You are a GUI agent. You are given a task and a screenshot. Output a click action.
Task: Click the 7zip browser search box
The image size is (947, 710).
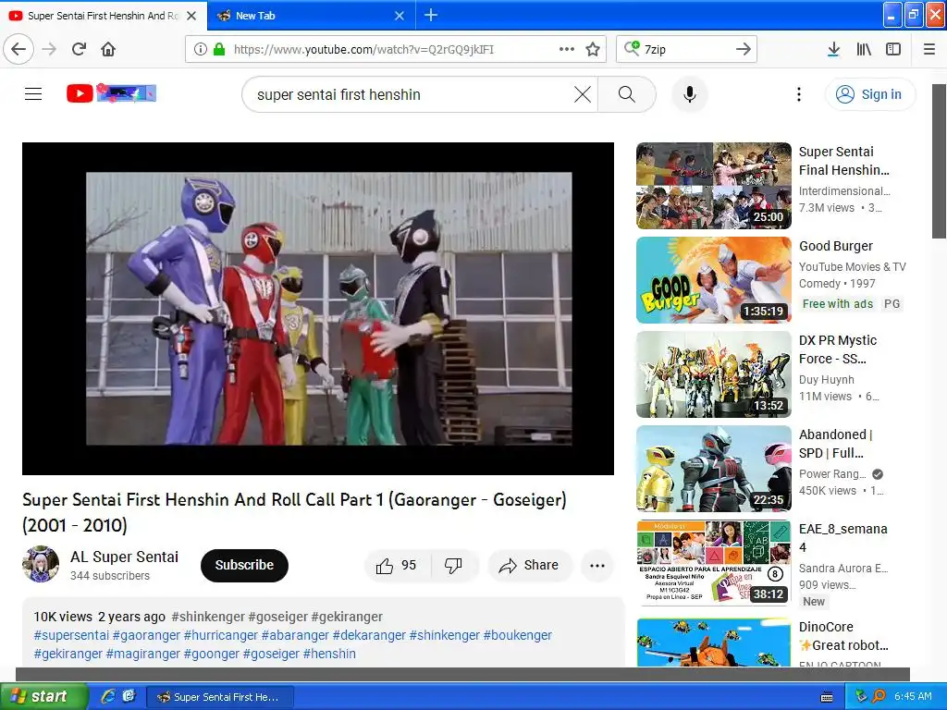point(686,49)
